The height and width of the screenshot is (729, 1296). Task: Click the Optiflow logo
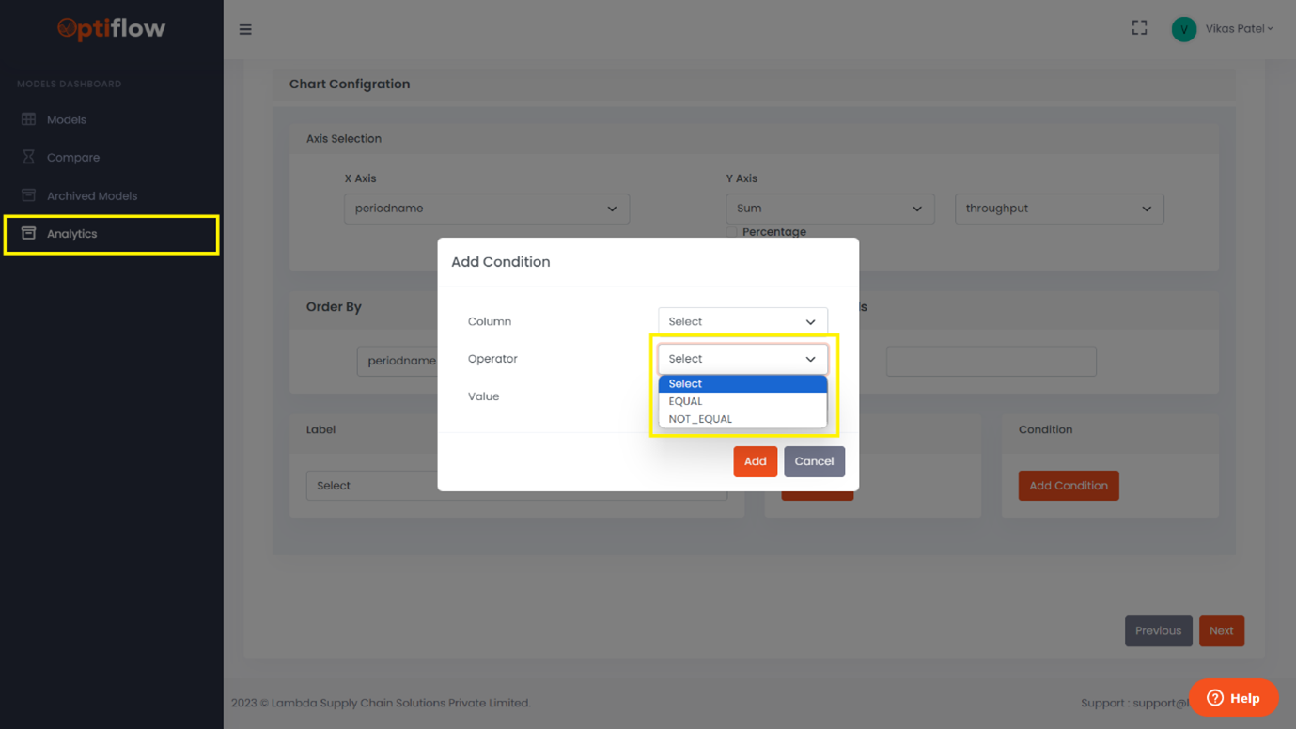(112, 29)
